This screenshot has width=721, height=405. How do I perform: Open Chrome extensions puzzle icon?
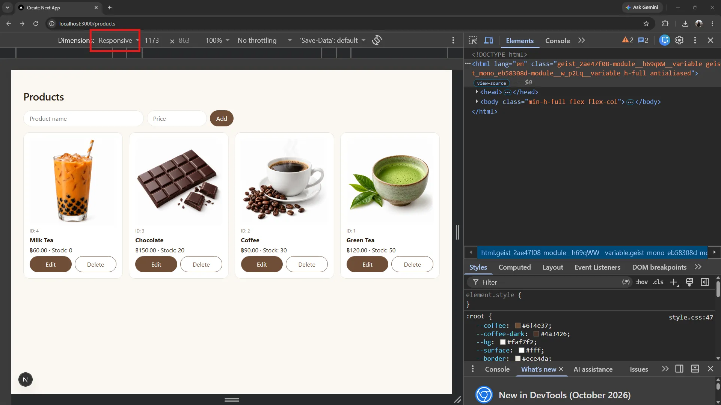[665, 24]
